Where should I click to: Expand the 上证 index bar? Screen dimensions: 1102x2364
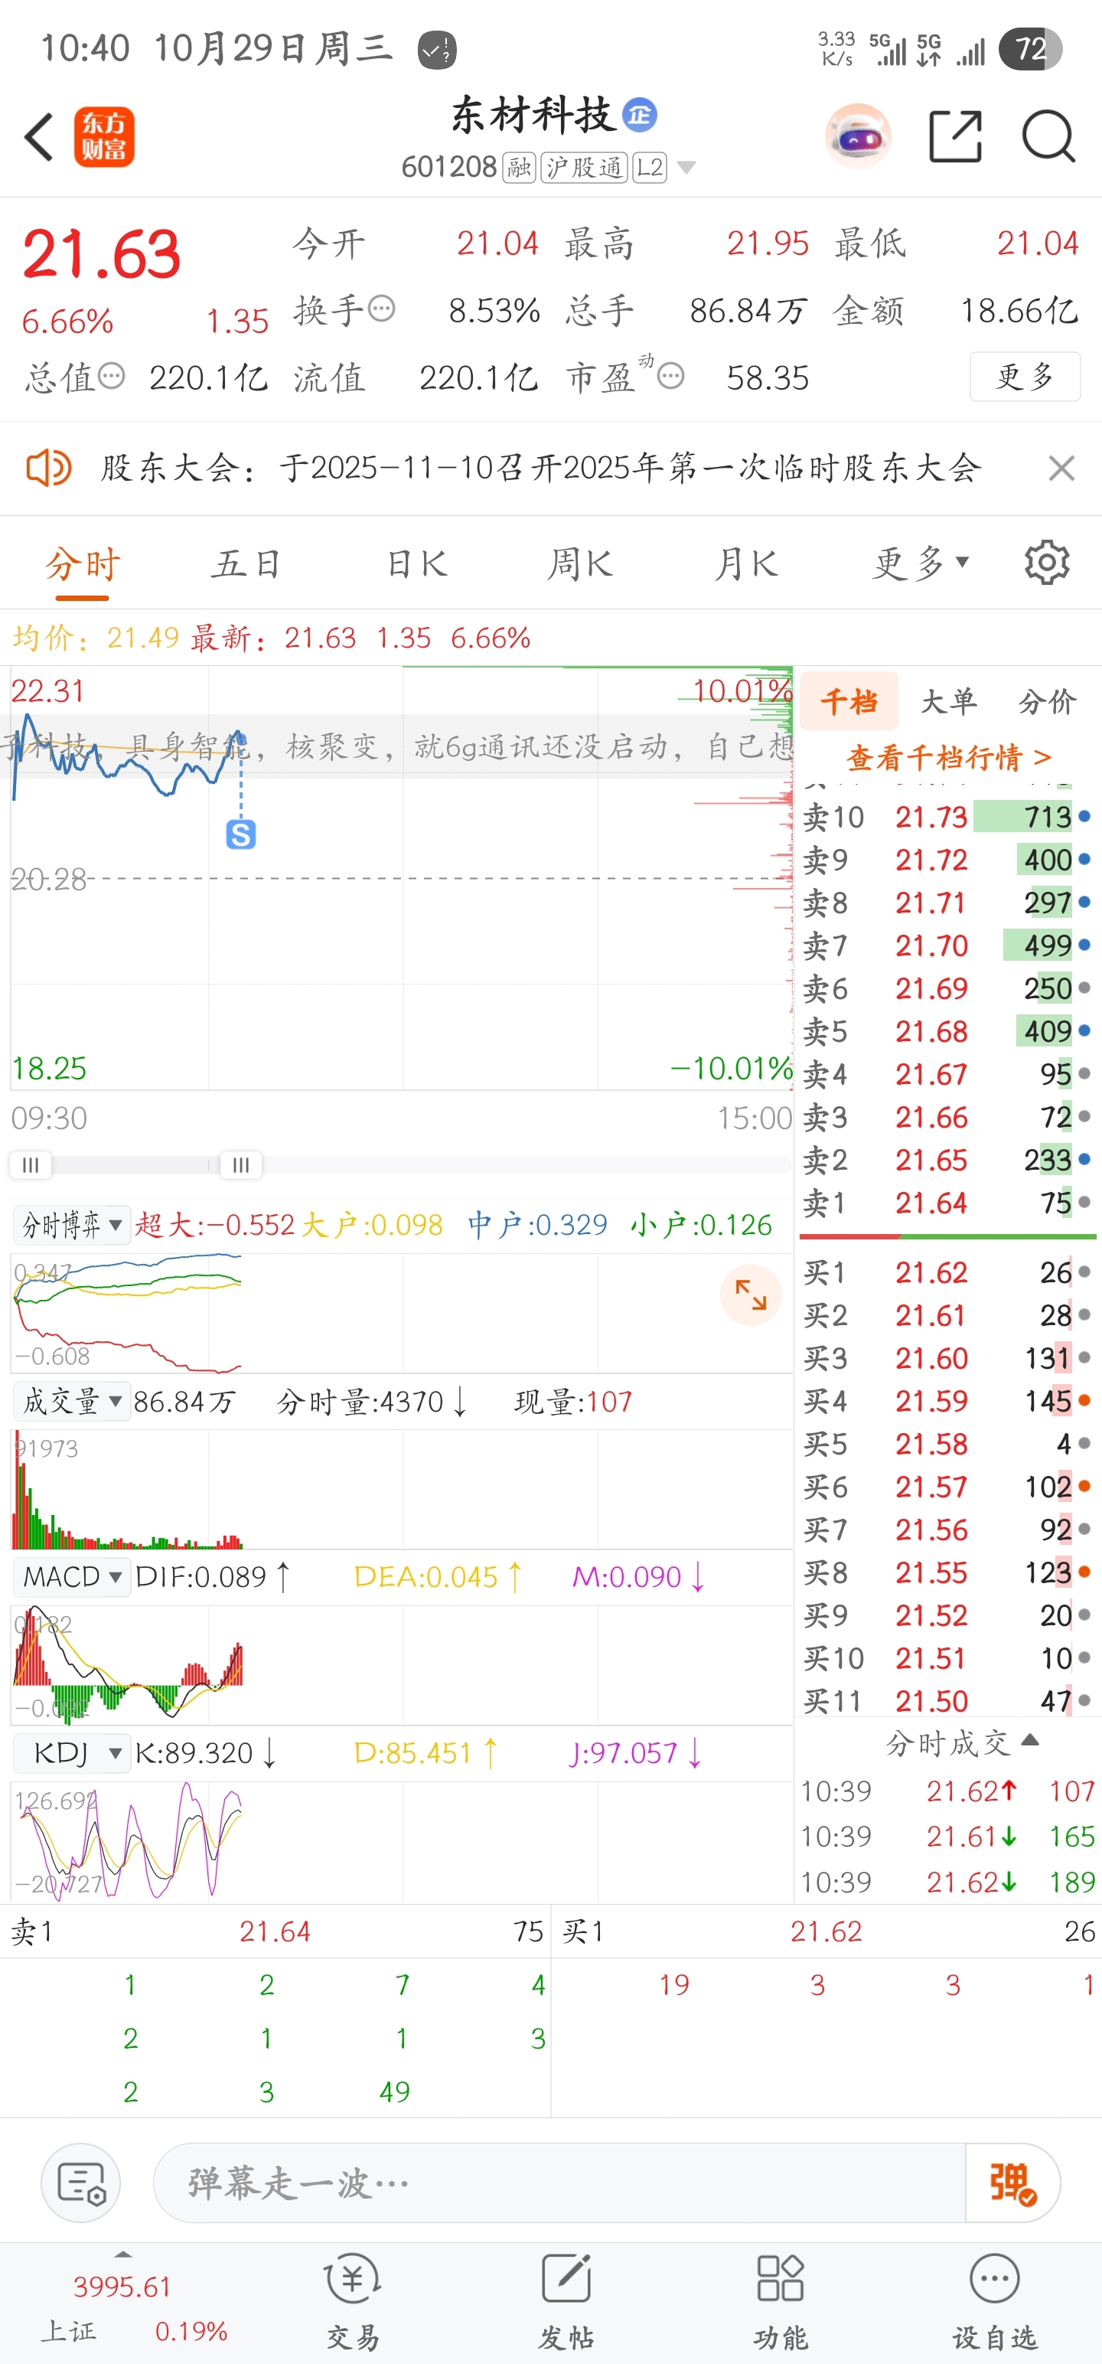[123, 2255]
